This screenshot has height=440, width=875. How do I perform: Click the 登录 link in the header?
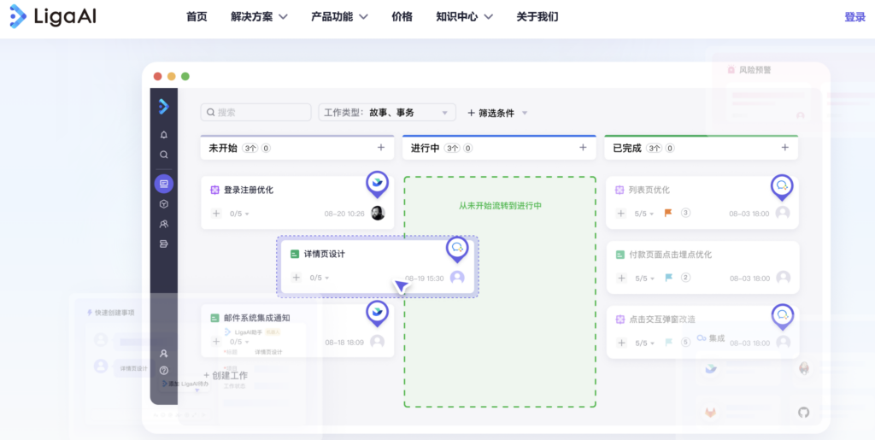pos(854,17)
